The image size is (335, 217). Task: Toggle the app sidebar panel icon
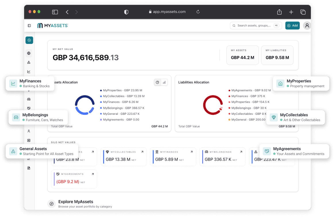pos(29,26)
